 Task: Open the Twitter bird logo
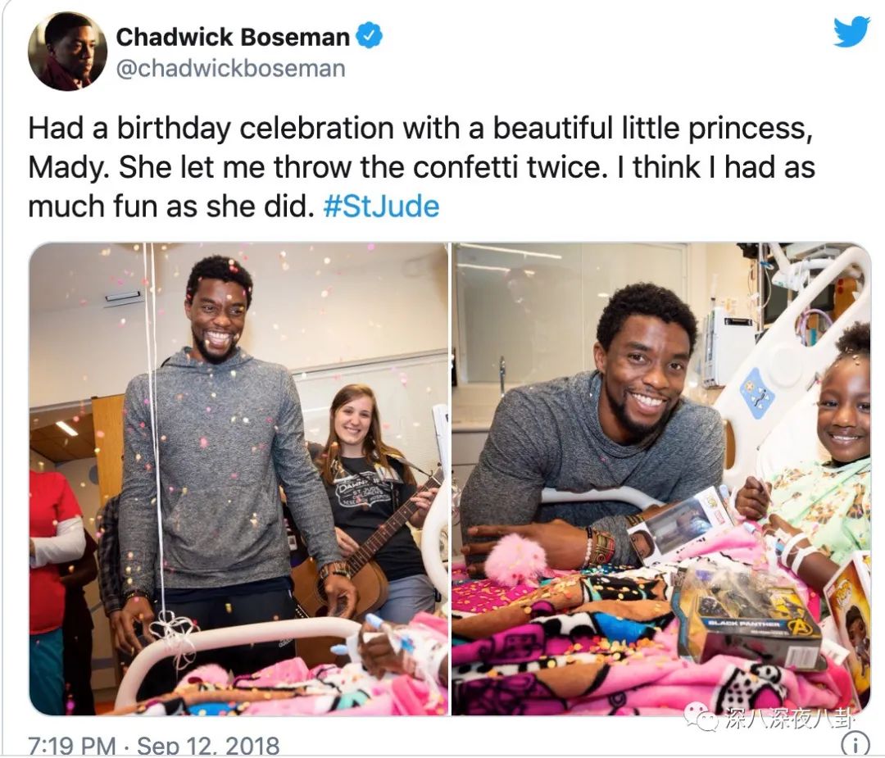(x=851, y=32)
